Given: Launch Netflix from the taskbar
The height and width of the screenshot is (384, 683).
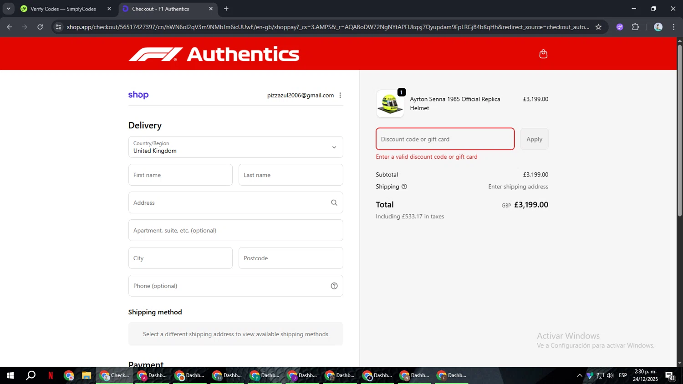Looking at the screenshot, I should pyautogui.click(x=51, y=375).
